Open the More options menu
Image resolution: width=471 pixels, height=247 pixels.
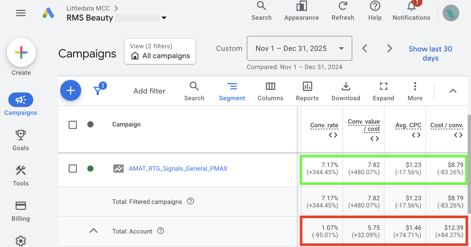[x=415, y=91]
